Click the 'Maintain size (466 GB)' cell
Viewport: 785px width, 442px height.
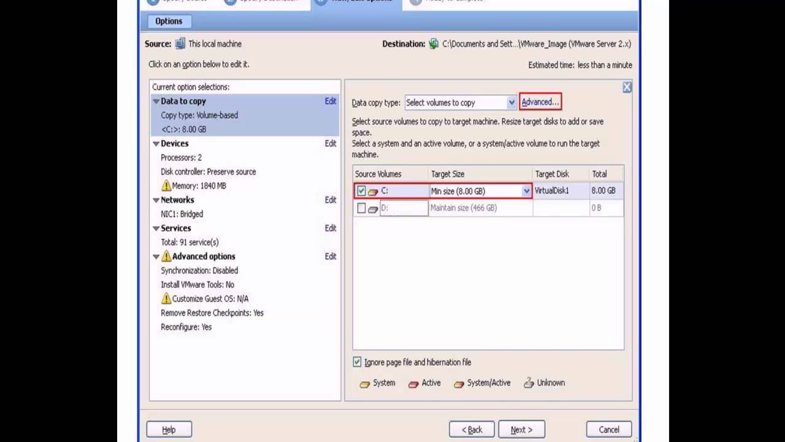point(480,208)
